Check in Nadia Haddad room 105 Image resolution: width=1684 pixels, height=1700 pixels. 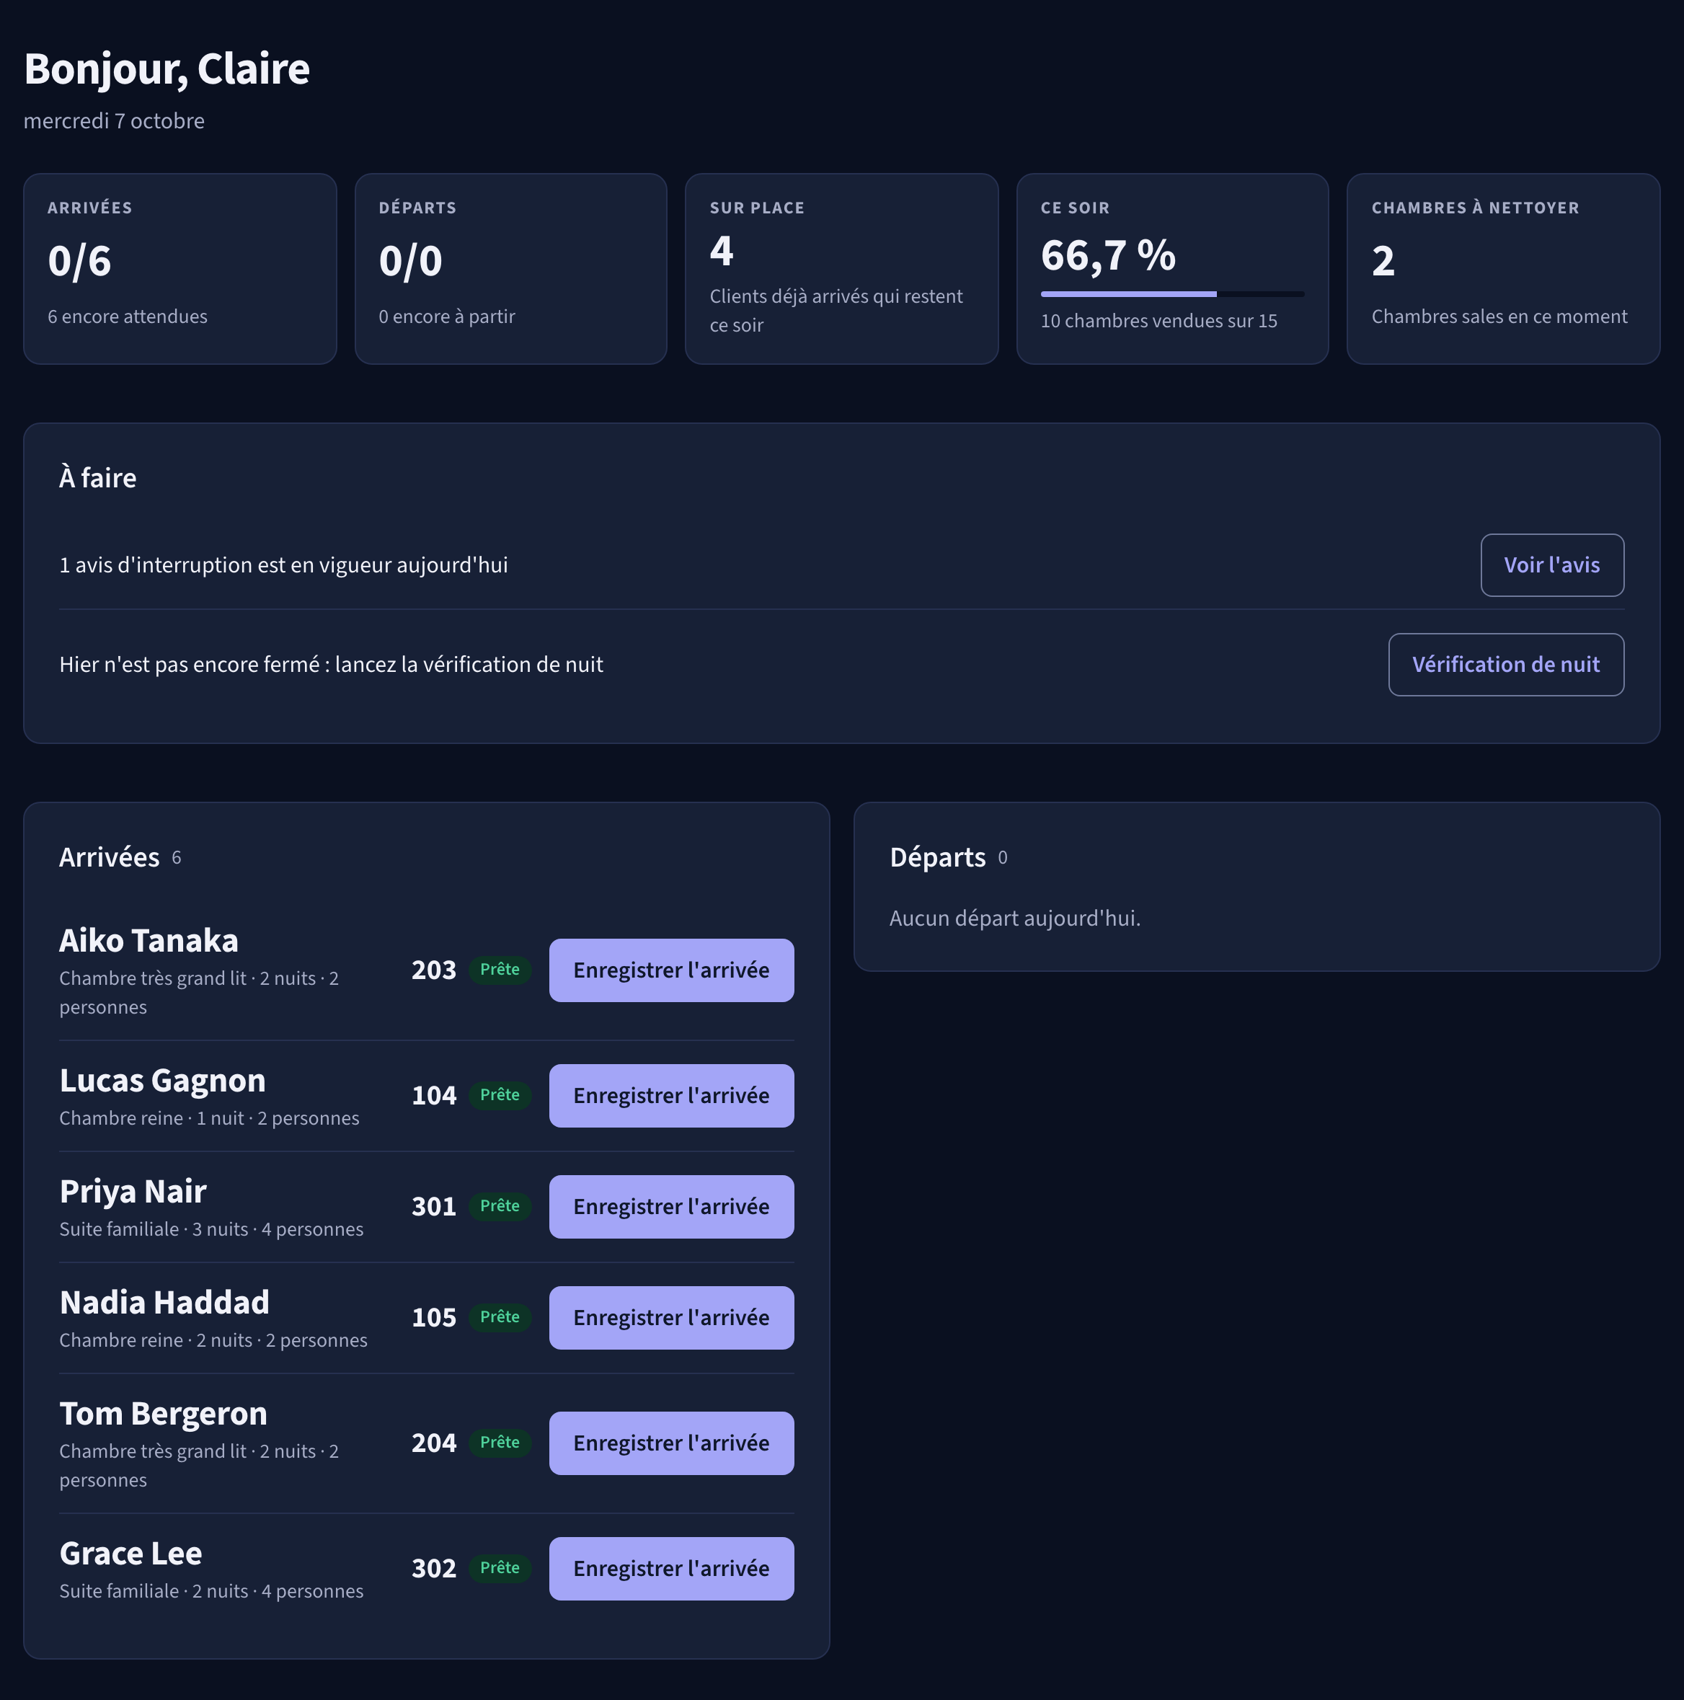tap(671, 1317)
